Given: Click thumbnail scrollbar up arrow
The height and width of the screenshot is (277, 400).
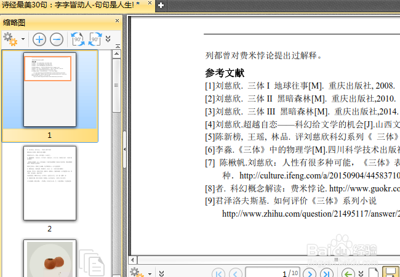Looking at the screenshot, I should click(116, 54).
